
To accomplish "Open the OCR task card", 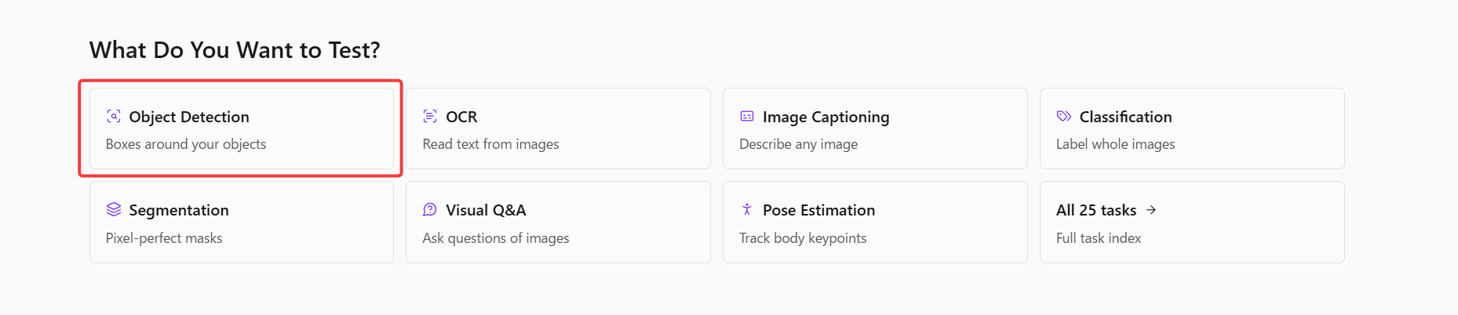I will (x=558, y=129).
